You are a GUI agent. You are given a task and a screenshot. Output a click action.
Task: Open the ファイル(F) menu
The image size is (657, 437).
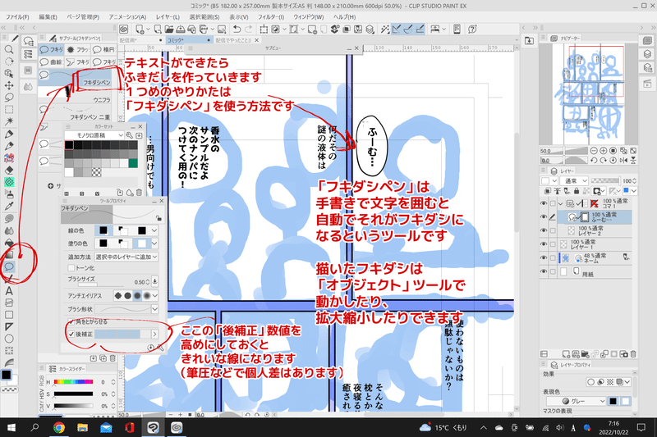(x=17, y=16)
